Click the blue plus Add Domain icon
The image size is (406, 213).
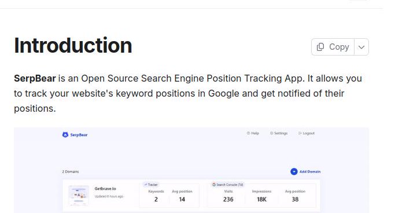pos(294,171)
